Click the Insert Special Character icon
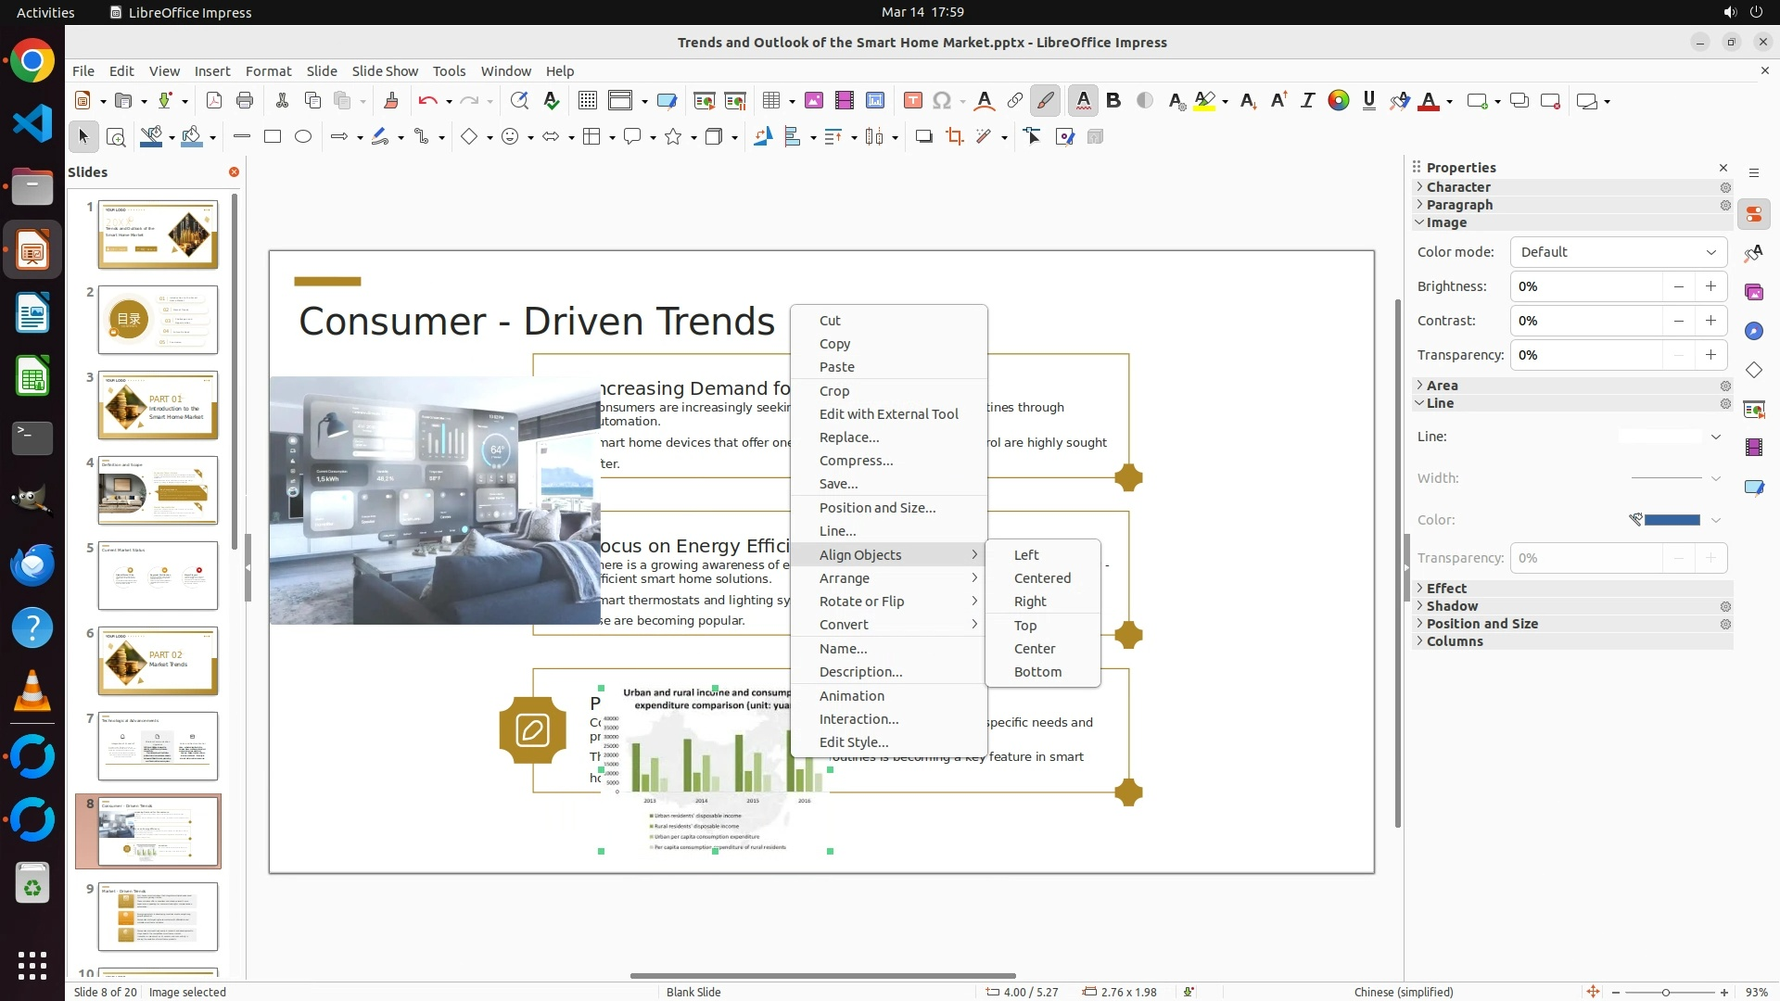1780x1001 pixels. click(942, 101)
